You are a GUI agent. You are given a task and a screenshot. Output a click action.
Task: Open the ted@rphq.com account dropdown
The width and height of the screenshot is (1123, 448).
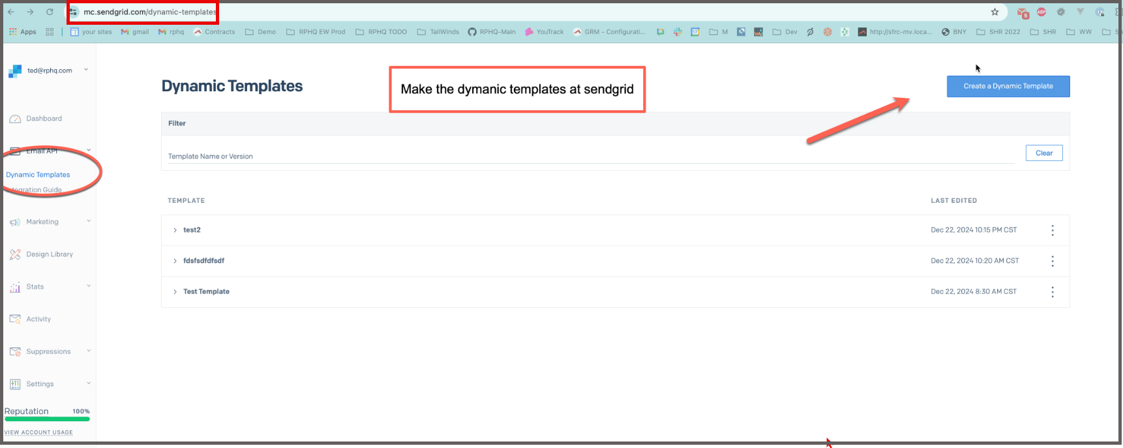[x=86, y=70]
